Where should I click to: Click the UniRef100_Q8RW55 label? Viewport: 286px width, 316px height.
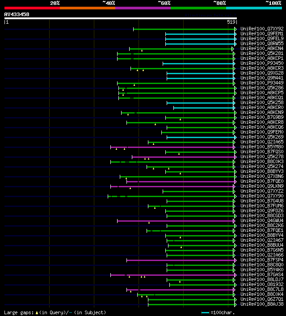pos(262,43)
